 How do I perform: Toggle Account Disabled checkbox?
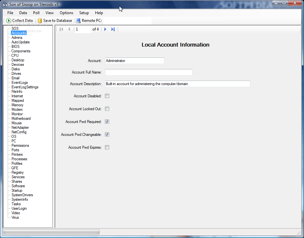(107, 96)
